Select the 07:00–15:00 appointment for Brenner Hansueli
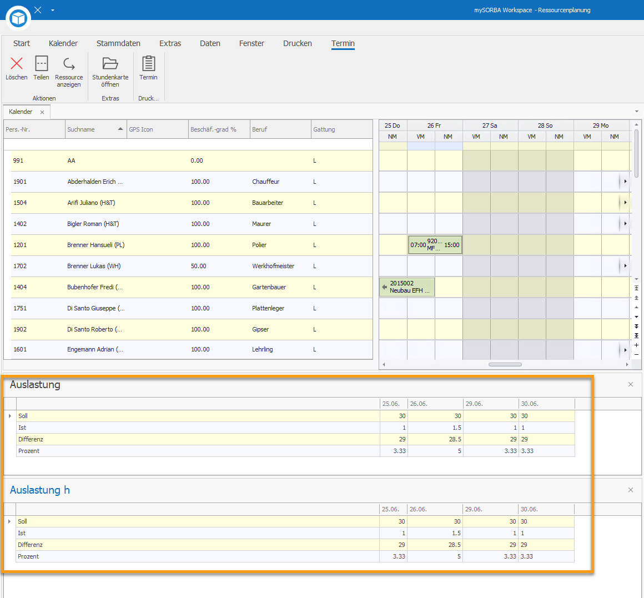The width and height of the screenshot is (644, 598). [435, 245]
